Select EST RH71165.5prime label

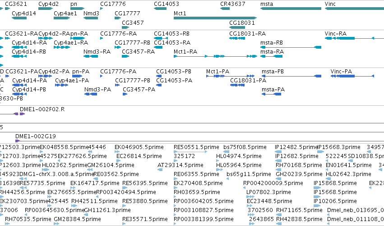299,211
